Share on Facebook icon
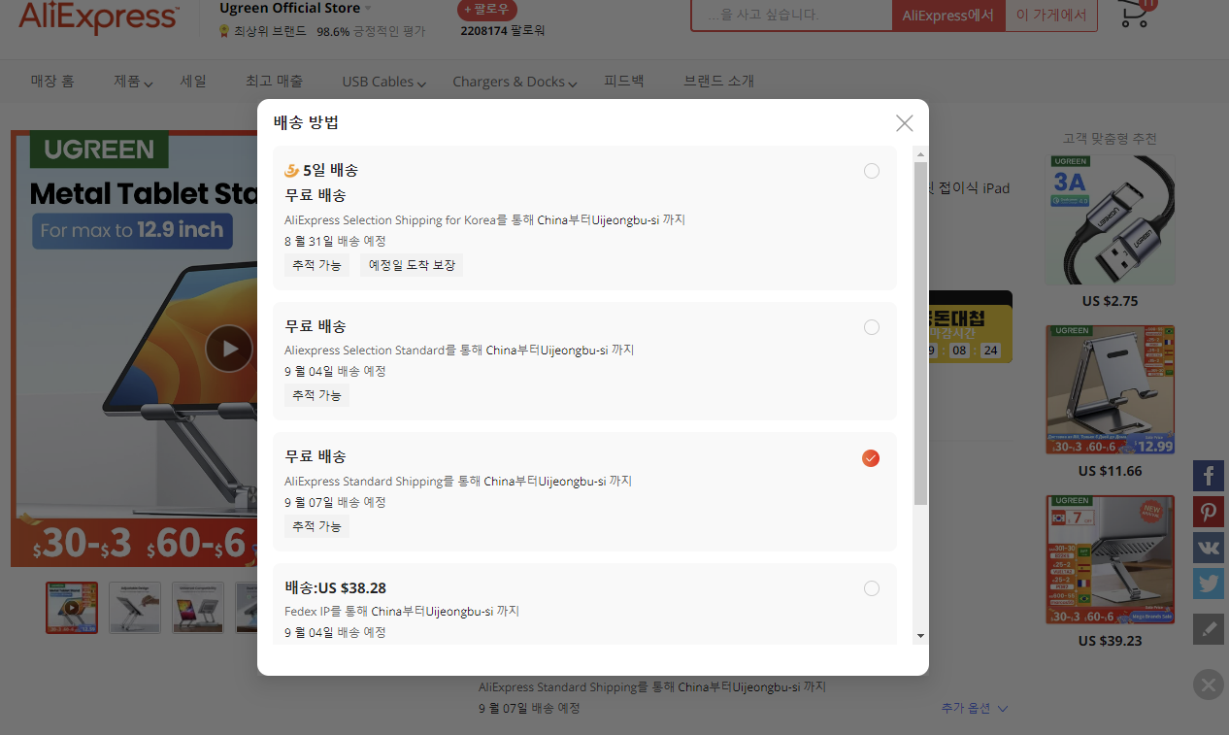1229x735 pixels. coord(1209,476)
